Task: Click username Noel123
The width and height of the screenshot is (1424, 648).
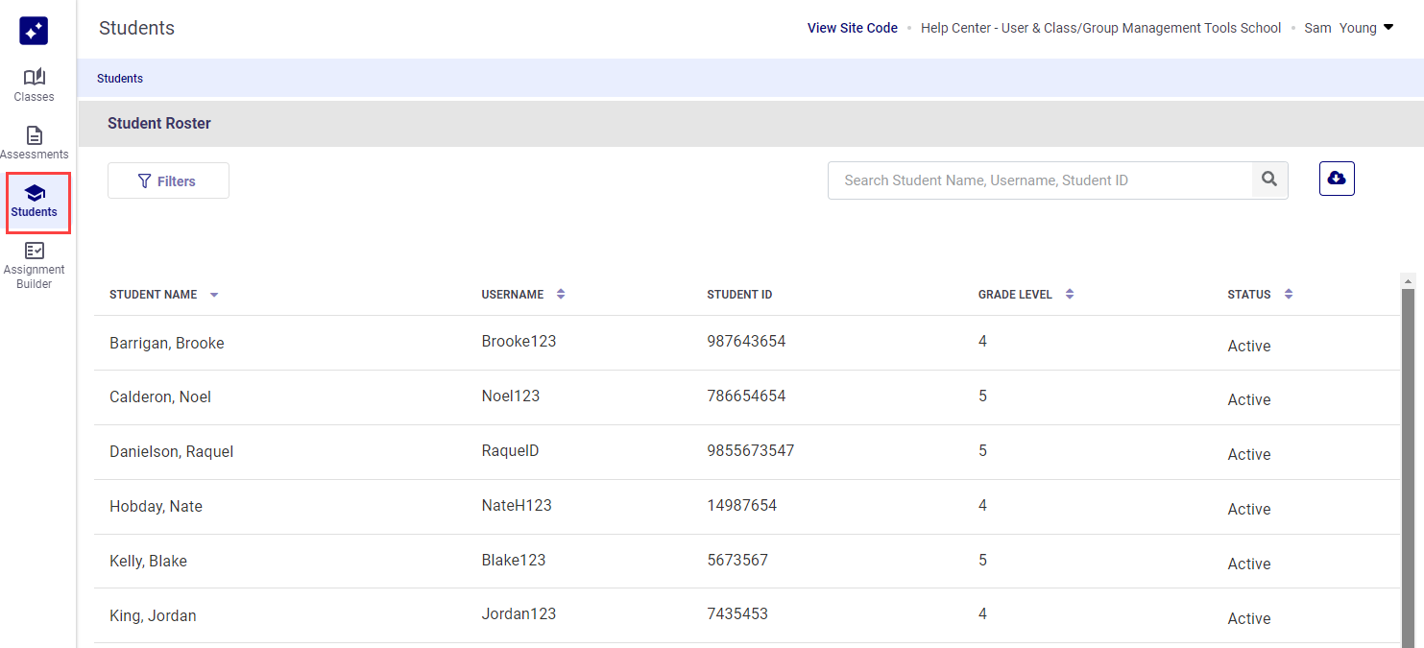Action: pyautogui.click(x=511, y=396)
